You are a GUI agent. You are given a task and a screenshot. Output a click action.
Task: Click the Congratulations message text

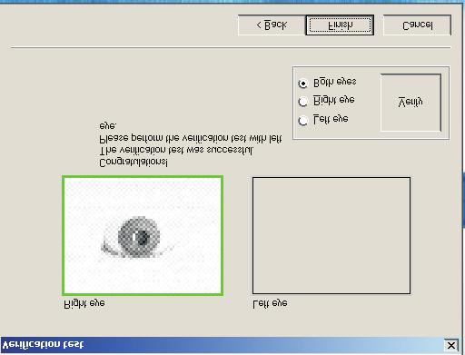pyautogui.click(x=134, y=163)
